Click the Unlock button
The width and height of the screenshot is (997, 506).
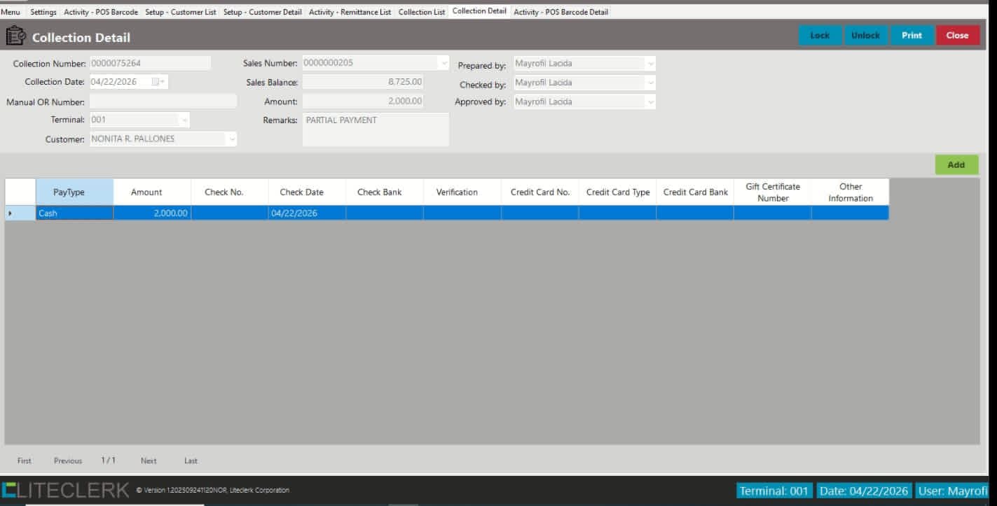click(865, 36)
